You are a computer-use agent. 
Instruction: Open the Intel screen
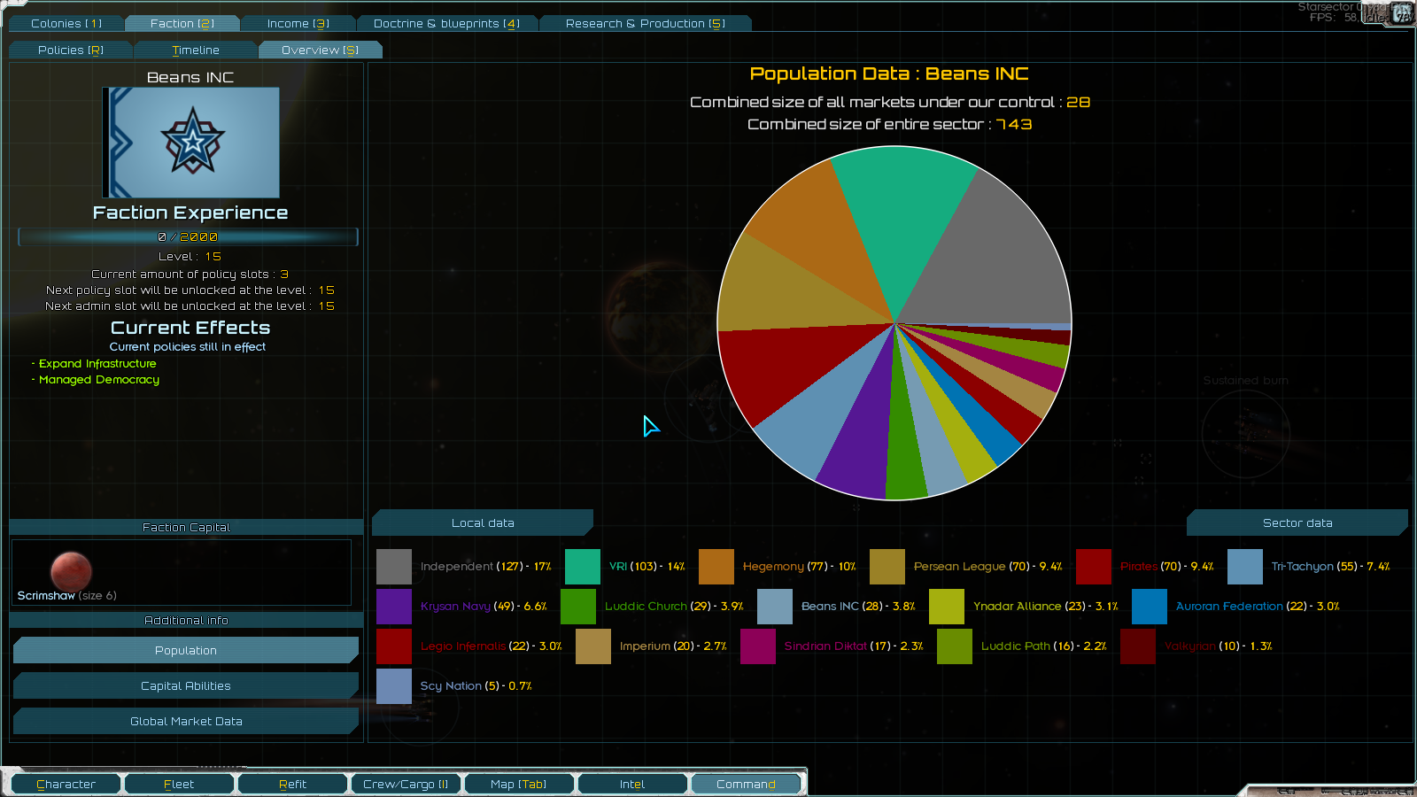click(632, 785)
